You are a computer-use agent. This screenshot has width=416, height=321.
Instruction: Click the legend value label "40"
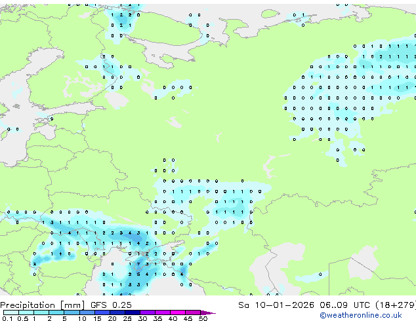[173, 318]
